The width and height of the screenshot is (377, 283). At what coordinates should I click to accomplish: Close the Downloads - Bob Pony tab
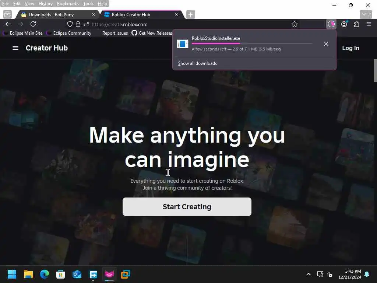point(94,14)
